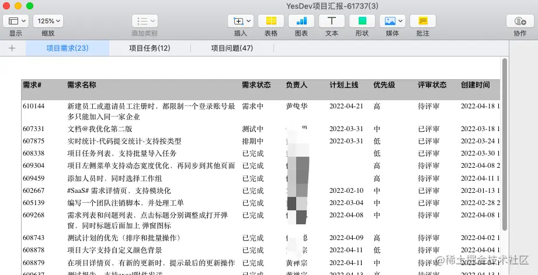This screenshot has height=275, width=538.
Task: Click the Table (表格) toolbar icon
Action: pos(271,21)
